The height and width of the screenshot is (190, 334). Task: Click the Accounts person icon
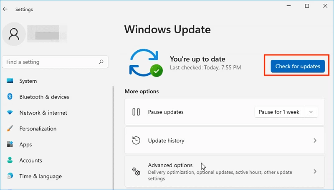point(10,160)
